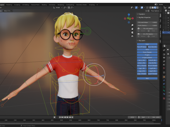The width and height of the screenshot is (170, 127).
Task: Open Object Constraints properties icon
Action: 164,84
